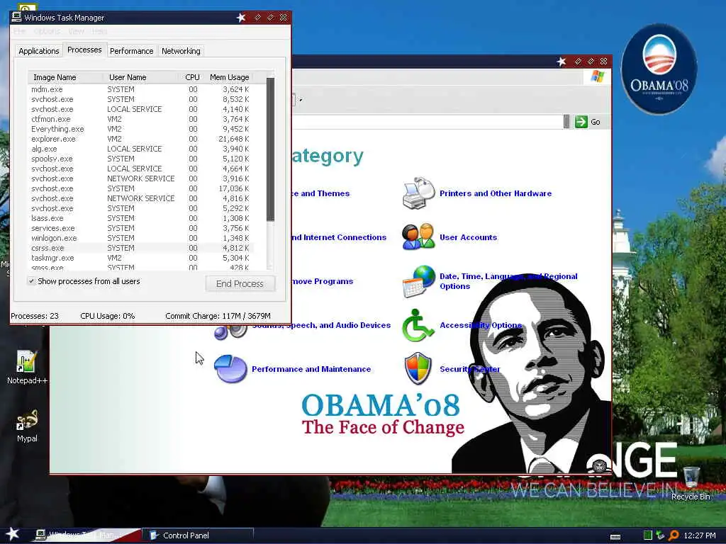The width and height of the screenshot is (726, 544).
Task: Open the Options menu in Task Manager
Action: point(47,31)
